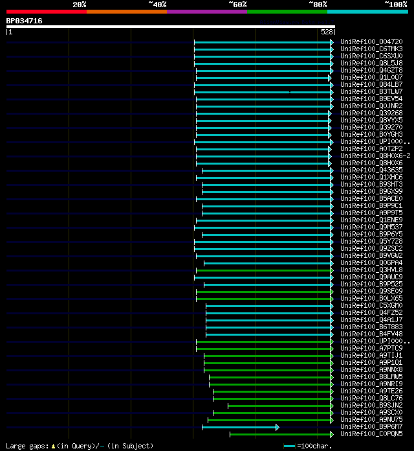Open hit UniRef100_Q5Y7Z8
This screenshot has width=414, height=451.
point(371,241)
